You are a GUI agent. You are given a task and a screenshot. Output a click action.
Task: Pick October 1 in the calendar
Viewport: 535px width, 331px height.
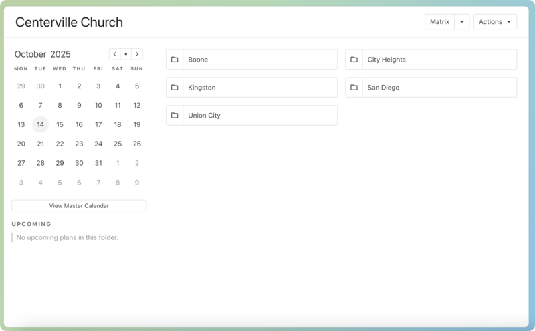pyautogui.click(x=60, y=86)
